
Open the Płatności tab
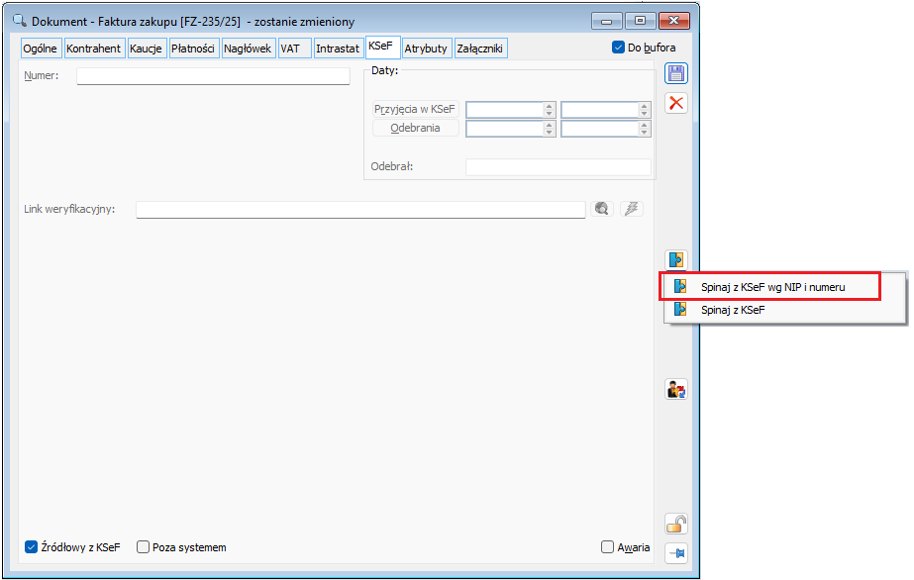click(193, 48)
